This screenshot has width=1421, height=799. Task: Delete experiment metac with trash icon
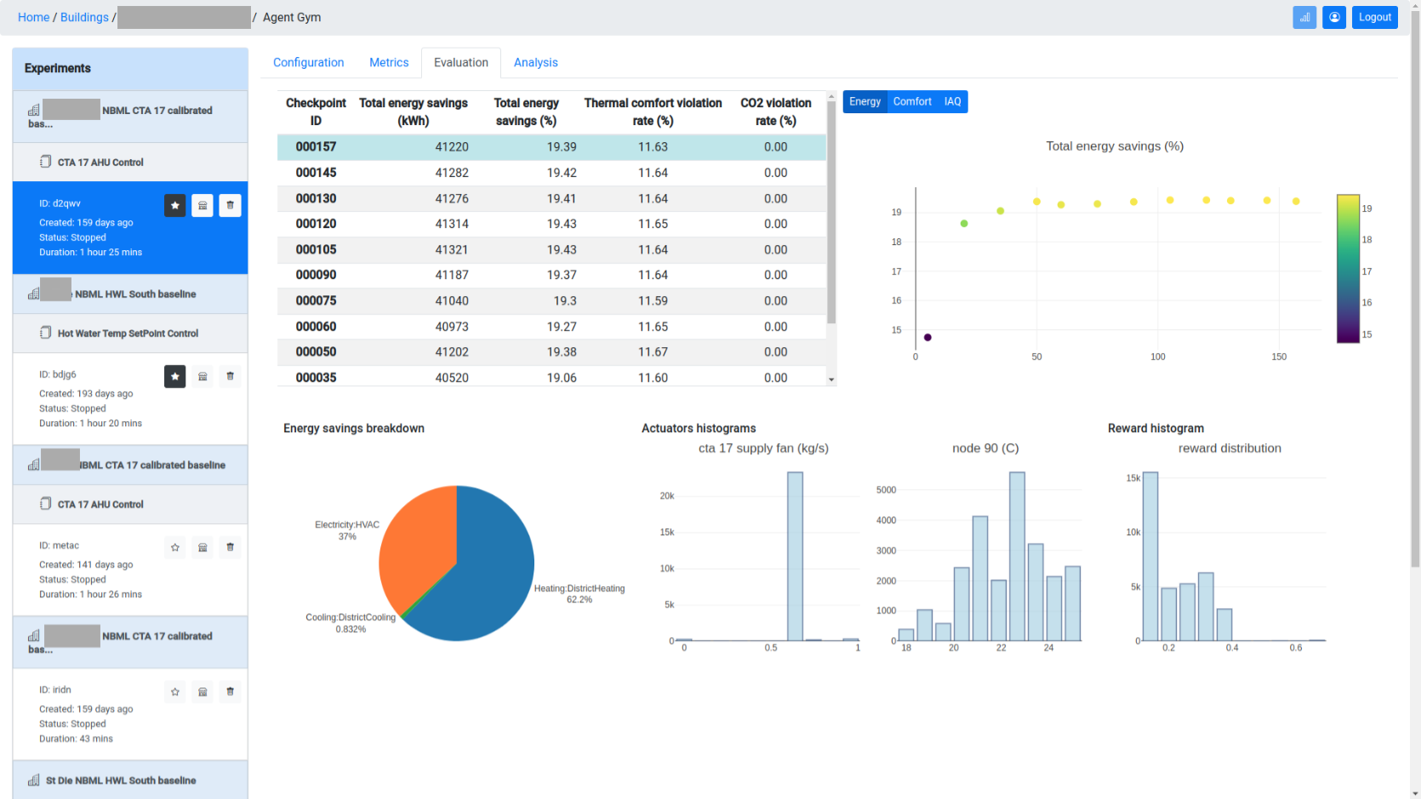coord(230,547)
